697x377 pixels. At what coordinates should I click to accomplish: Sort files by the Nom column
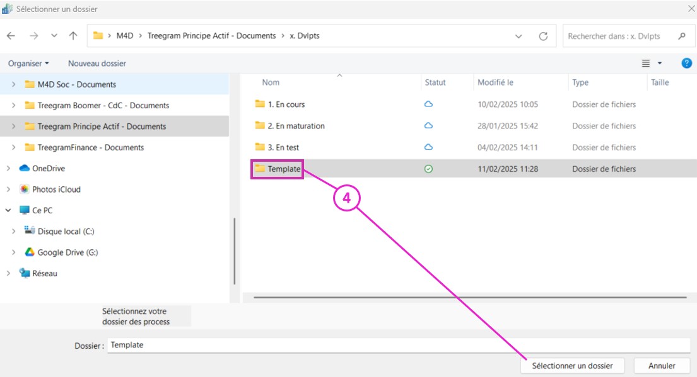(271, 82)
